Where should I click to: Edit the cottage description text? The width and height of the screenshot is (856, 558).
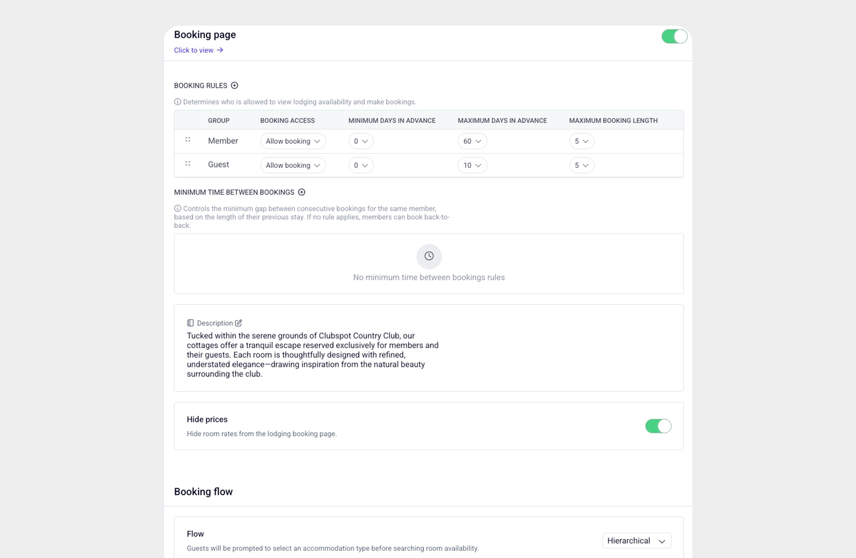312,355
